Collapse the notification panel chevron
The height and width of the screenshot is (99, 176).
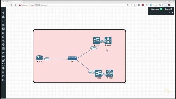tap(170, 13)
